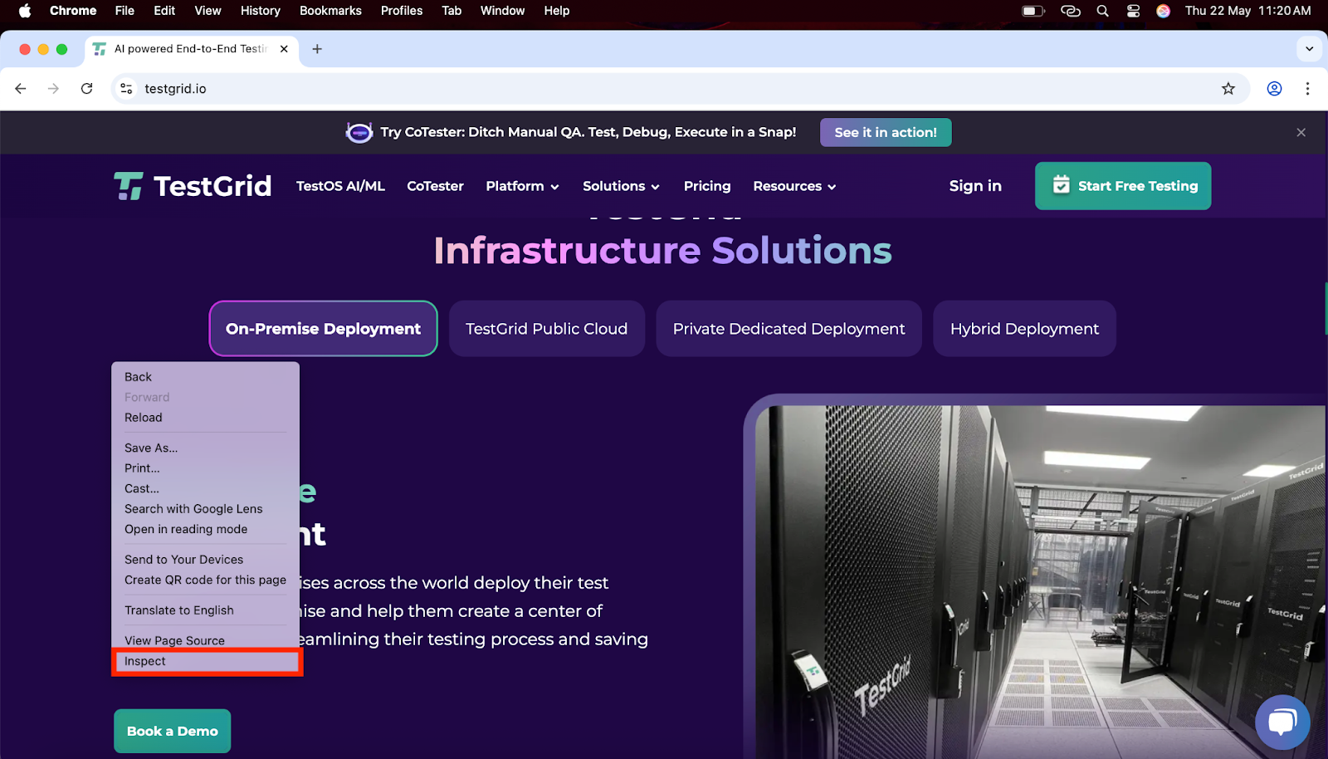Open Chrome's three-dot menu
This screenshot has width=1328, height=759.
click(1307, 88)
